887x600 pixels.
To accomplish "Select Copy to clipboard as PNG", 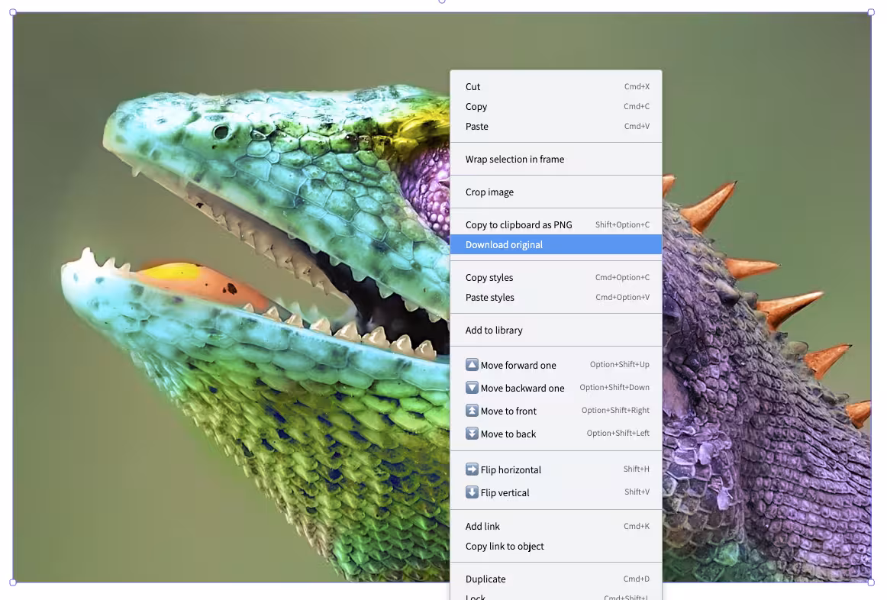I will pos(556,224).
